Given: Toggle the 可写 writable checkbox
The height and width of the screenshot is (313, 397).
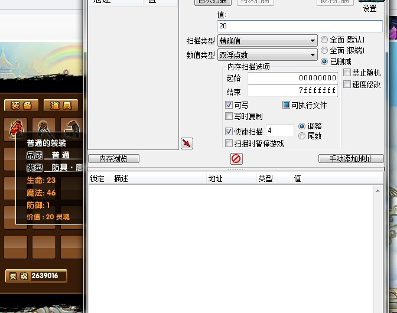Looking at the screenshot, I should 229,105.
